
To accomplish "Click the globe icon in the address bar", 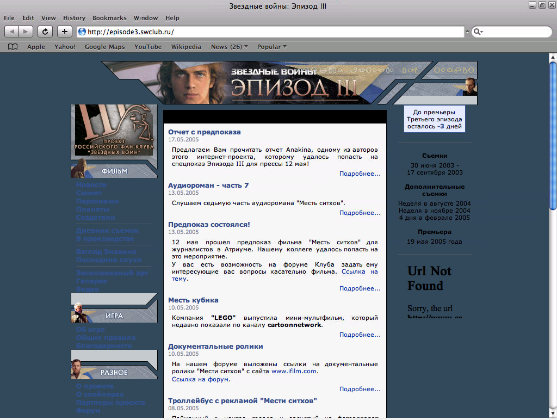I will (82, 32).
